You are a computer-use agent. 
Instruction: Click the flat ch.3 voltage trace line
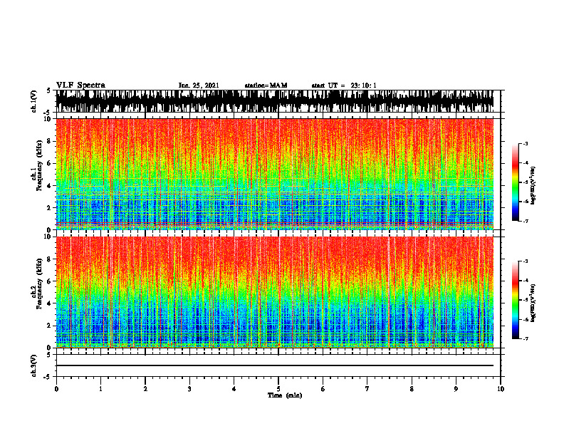pos(274,365)
